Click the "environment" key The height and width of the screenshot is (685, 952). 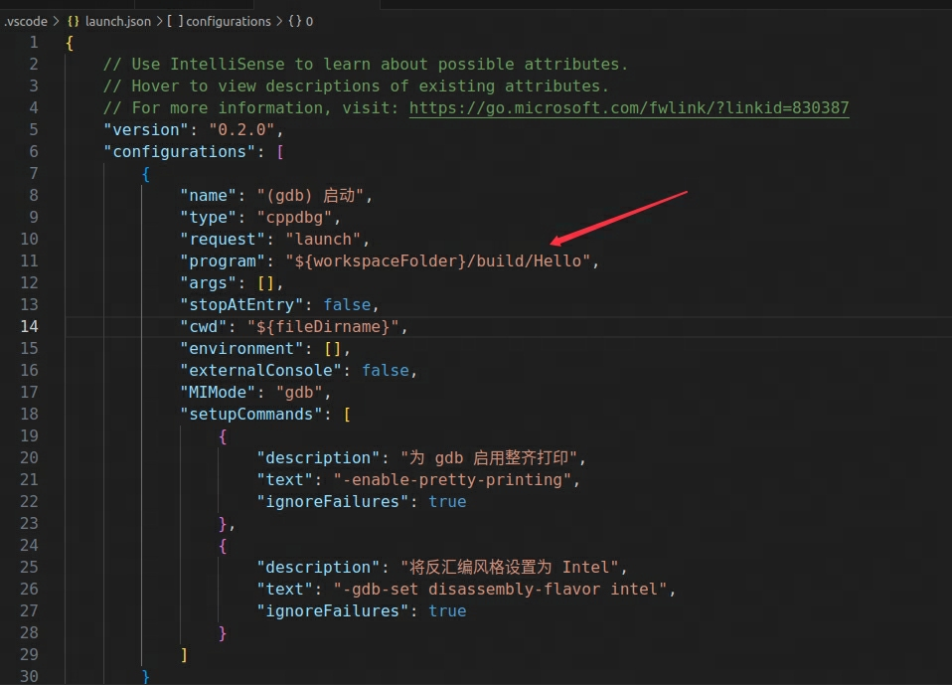click(241, 349)
